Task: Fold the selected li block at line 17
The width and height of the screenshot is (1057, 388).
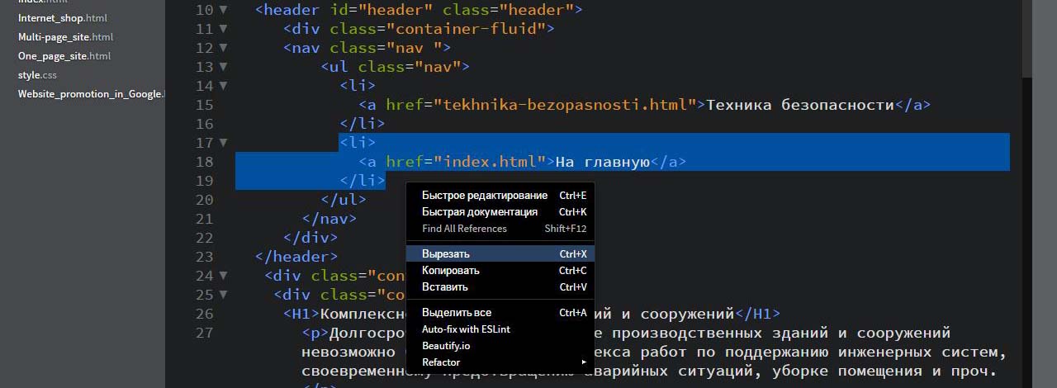Action: tap(224, 143)
